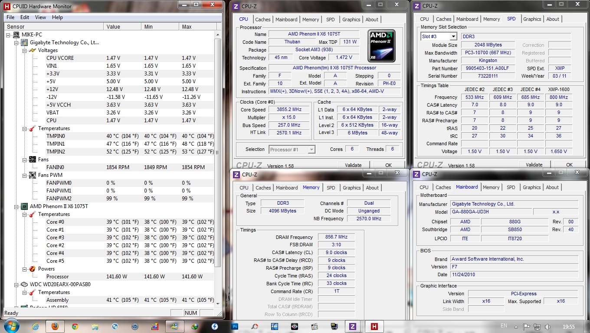
Task: Collapse the WDC WD20EARX-00PASB0 tree node
Action: click(x=16, y=284)
